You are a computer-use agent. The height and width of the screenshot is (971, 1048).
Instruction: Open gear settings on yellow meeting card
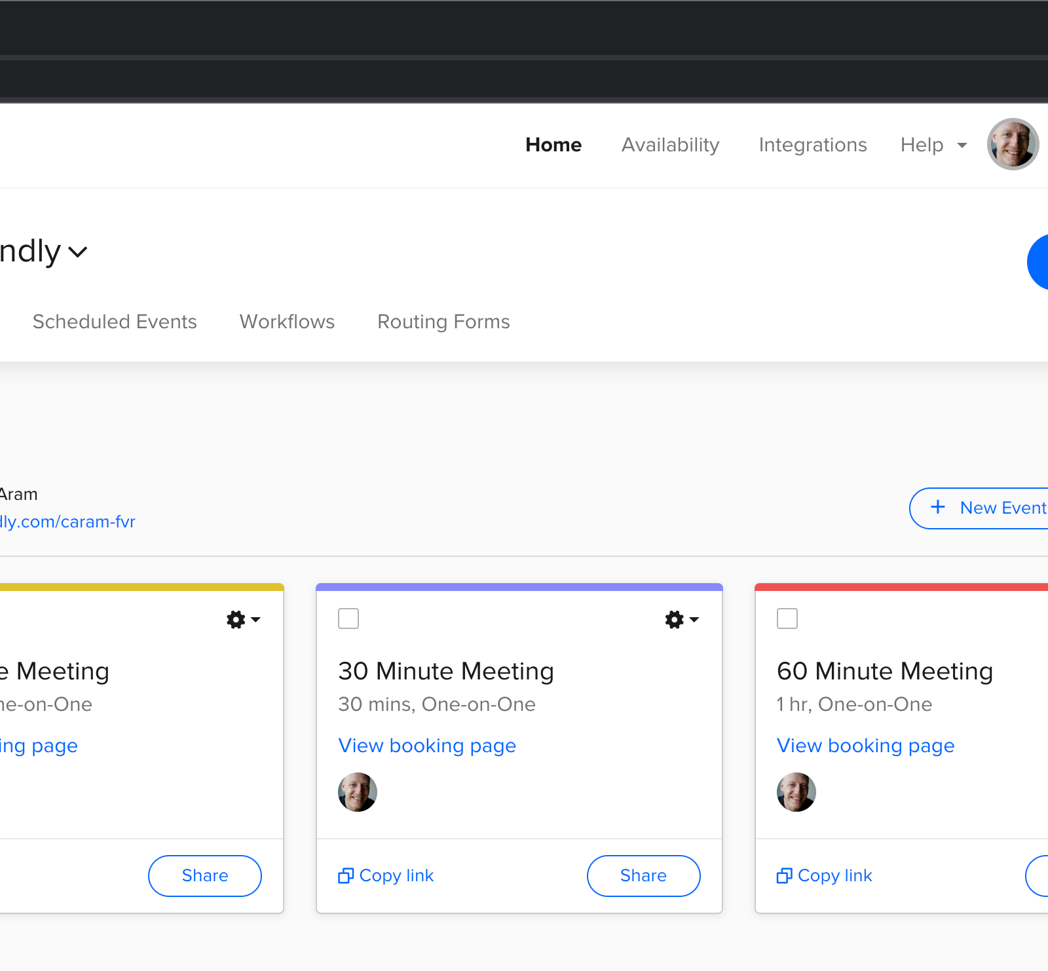[x=243, y=619]
